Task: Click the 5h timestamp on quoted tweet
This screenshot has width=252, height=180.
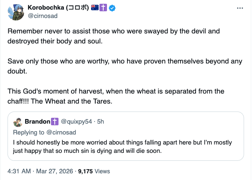Action: [x=100, y=122]
